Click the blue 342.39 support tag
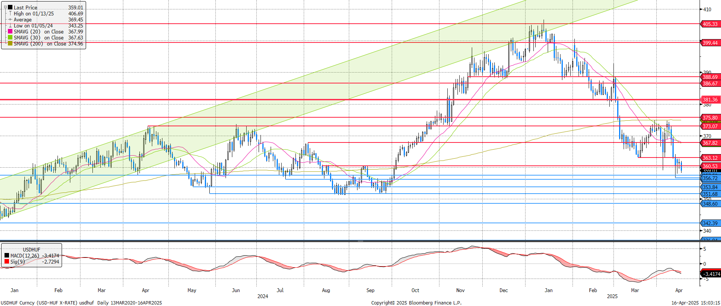This screenshot has width=721, height=306. (x=710, y=223)
